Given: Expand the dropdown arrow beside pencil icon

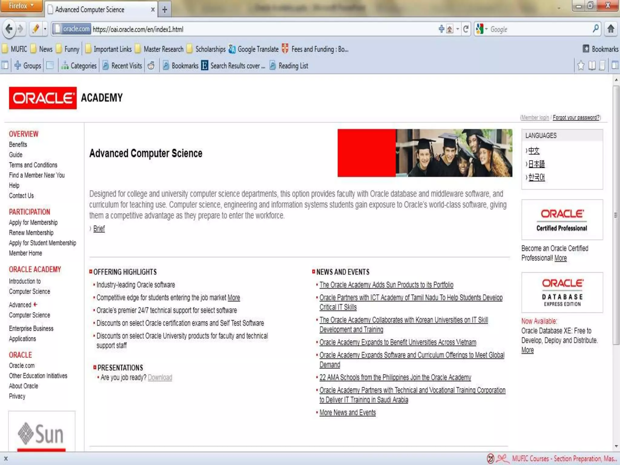Looking at the screenshot, I should [x=45, y=29].
